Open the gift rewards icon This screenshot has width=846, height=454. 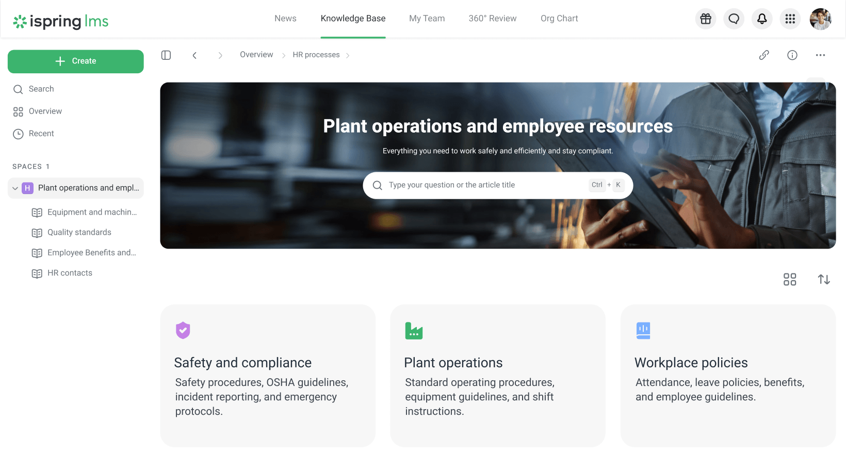[706, 19]
